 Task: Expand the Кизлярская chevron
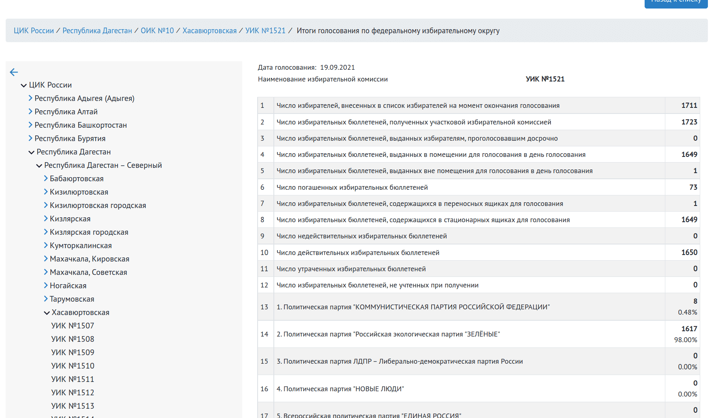[46, 219]
